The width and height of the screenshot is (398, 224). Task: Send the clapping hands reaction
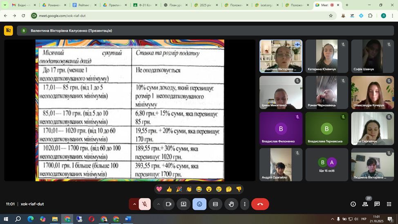[x=189, y=189]
